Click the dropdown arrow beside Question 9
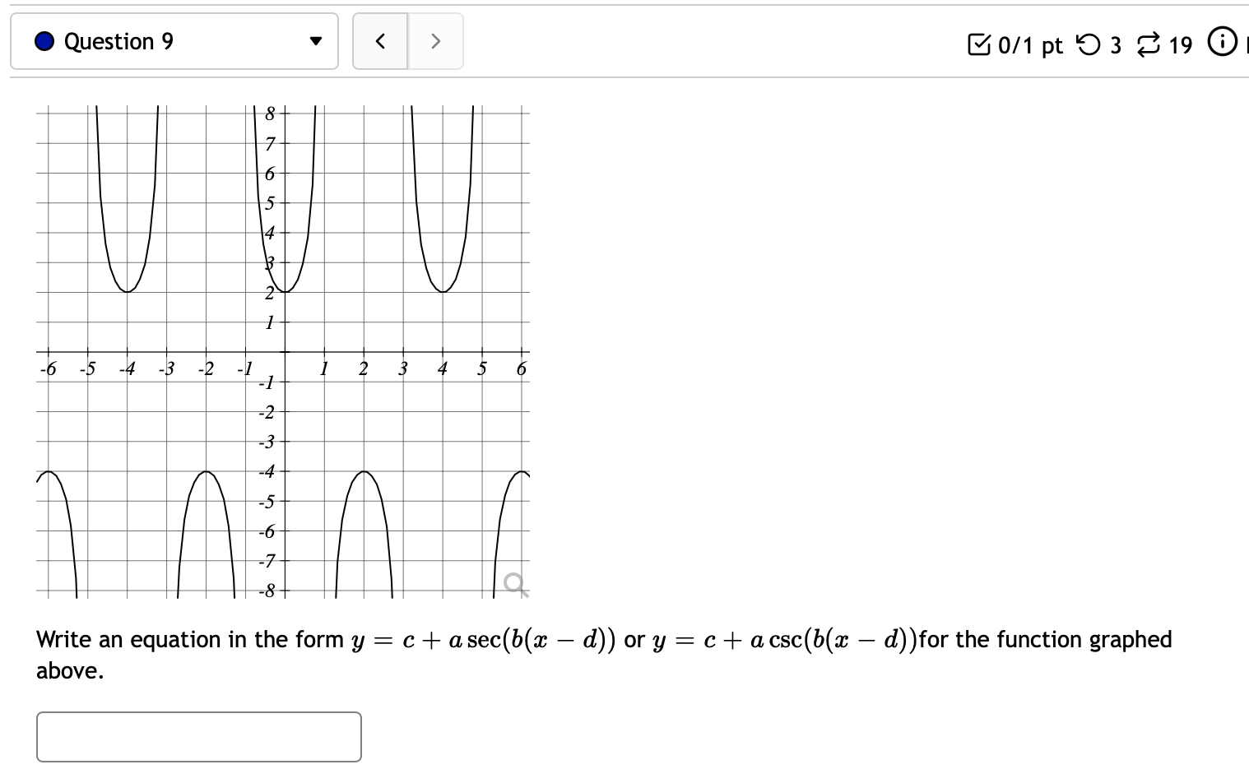Image resolution: width=1249 pixels, height=783 pixels. [316, 40]
